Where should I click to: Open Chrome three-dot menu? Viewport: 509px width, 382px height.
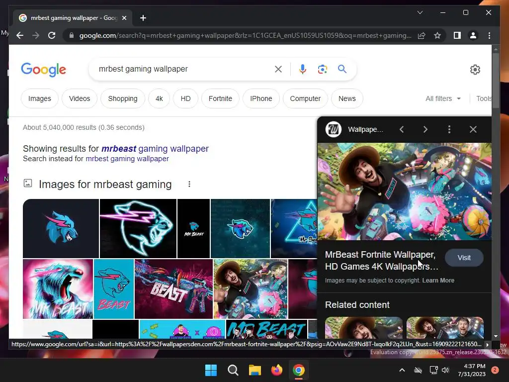(x=489, y=35)
